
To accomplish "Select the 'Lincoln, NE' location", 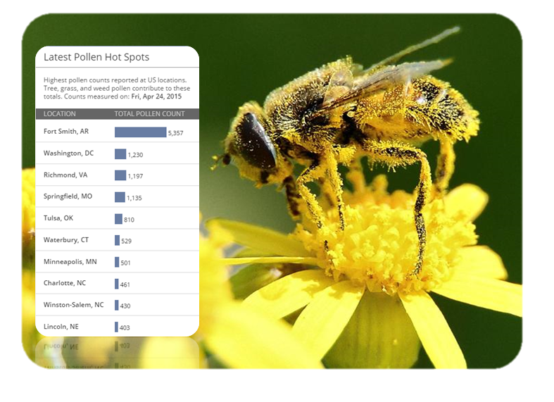I will pos(61,327).
